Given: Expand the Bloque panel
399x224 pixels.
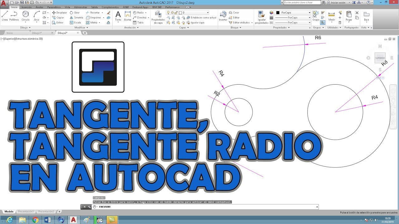Looking at the screenshot, I should pyautogui.click(x=236, y=27).
